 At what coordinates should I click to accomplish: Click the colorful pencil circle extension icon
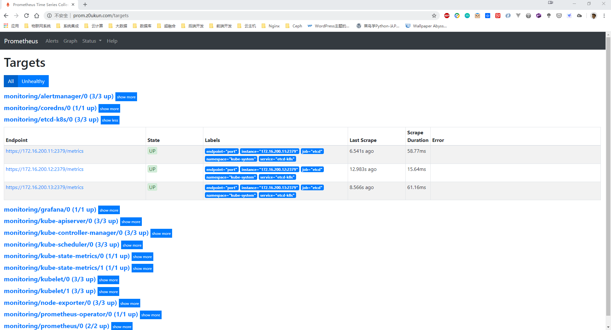tap(457, 16)
